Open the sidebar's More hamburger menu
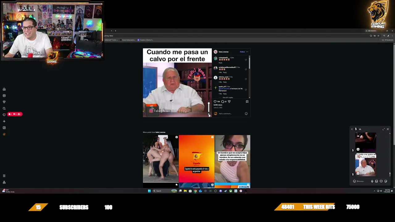 (4, 176)
